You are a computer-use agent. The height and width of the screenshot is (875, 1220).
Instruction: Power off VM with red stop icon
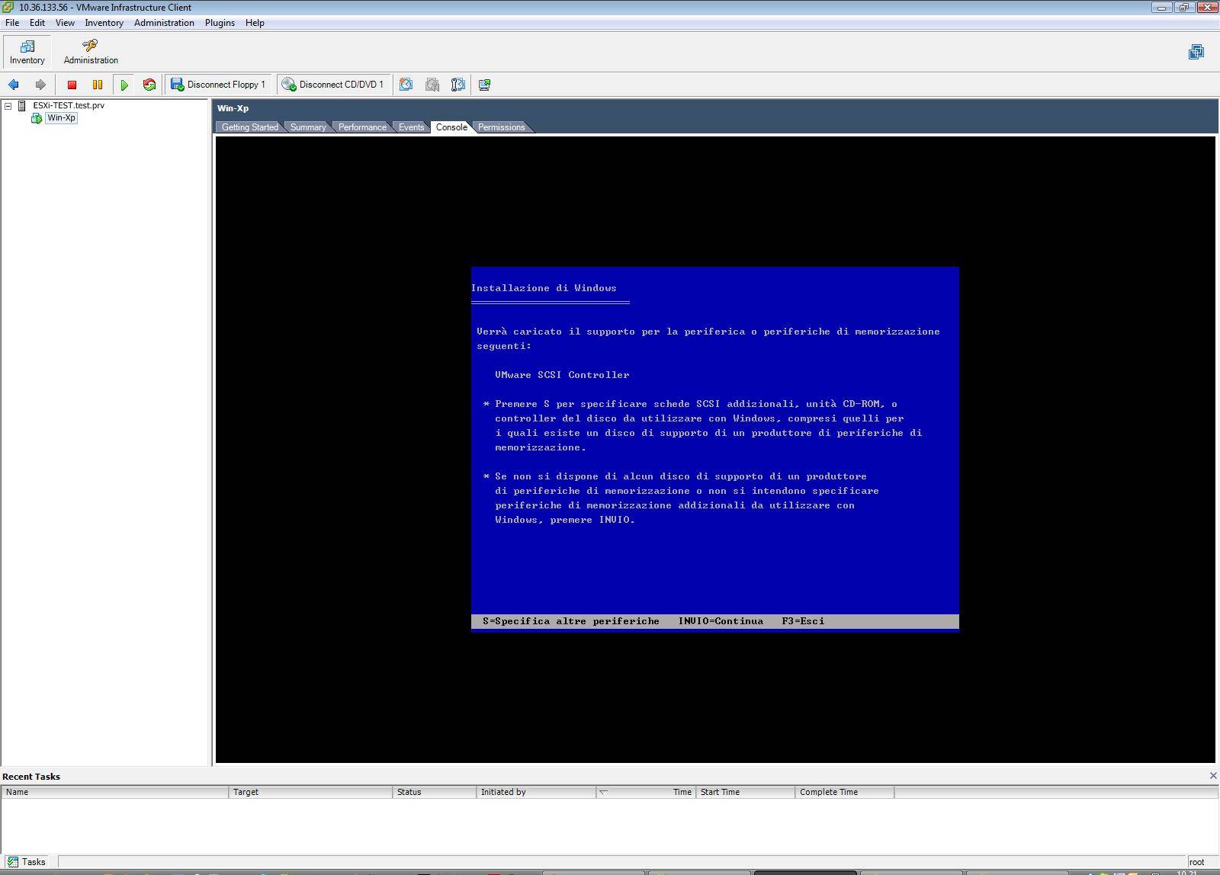coord(72,85)
